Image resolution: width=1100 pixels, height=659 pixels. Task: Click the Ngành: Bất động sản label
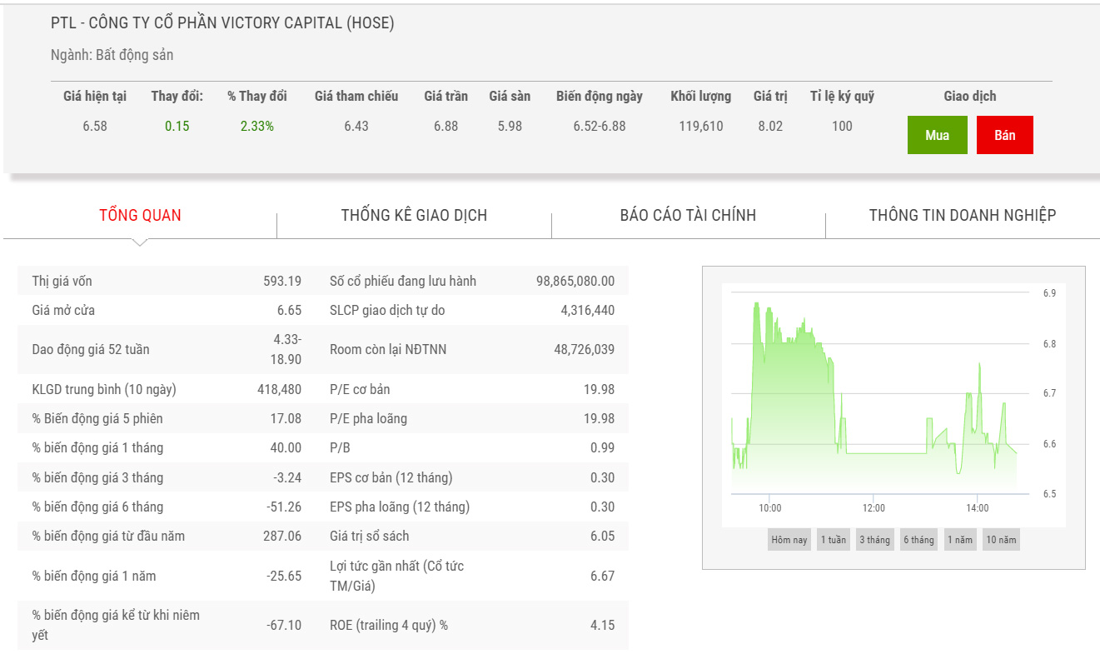112,55
